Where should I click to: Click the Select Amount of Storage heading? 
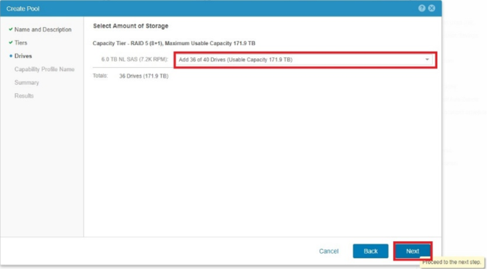point(130,26)
